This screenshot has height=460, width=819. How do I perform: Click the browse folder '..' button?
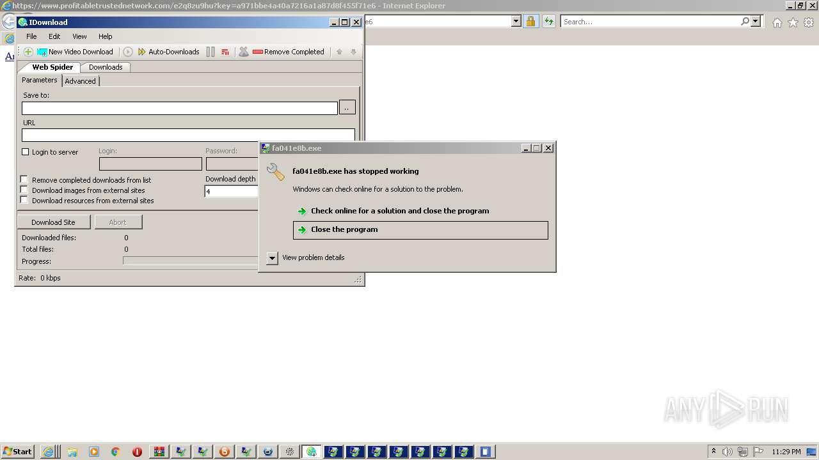[x=347, y=107]
